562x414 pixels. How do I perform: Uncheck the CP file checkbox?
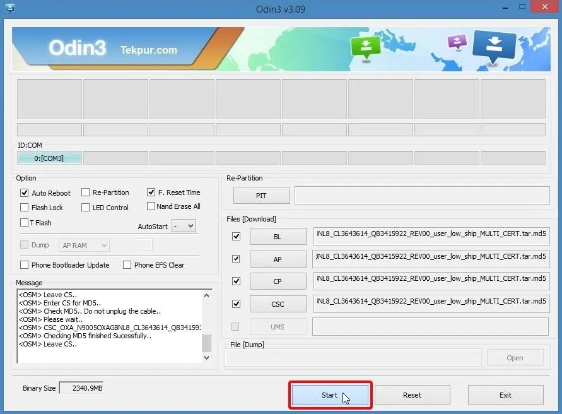point(236,281)
